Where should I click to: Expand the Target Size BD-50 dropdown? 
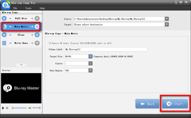(90, 56)
